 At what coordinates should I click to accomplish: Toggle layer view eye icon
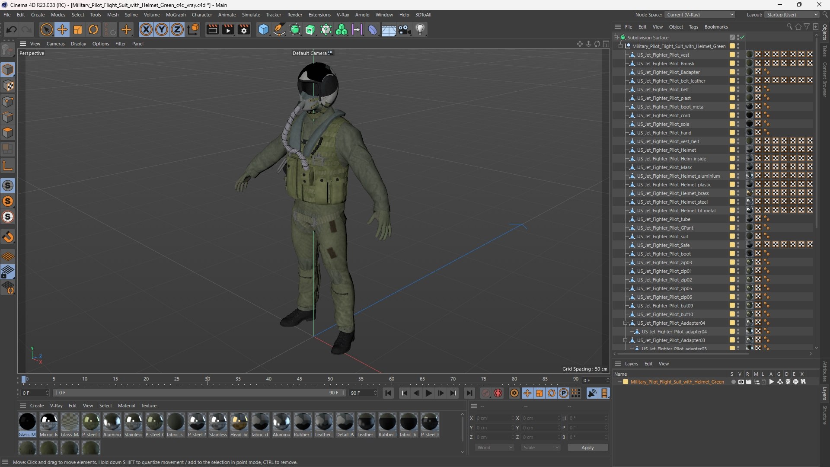[741, 382]
